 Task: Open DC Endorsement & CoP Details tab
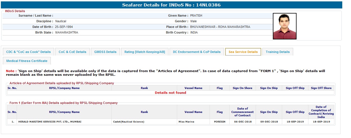(197, 52)
